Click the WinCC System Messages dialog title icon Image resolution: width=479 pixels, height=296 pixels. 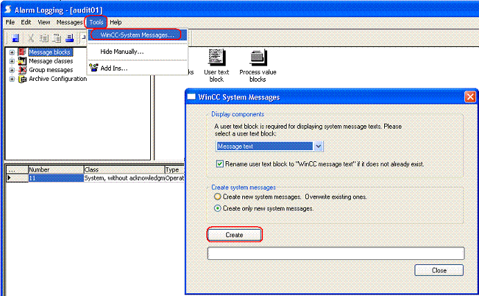191,97
